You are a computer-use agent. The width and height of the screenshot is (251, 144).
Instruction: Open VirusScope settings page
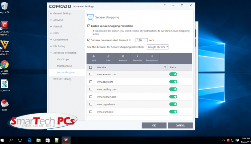(x=63, y=59)
